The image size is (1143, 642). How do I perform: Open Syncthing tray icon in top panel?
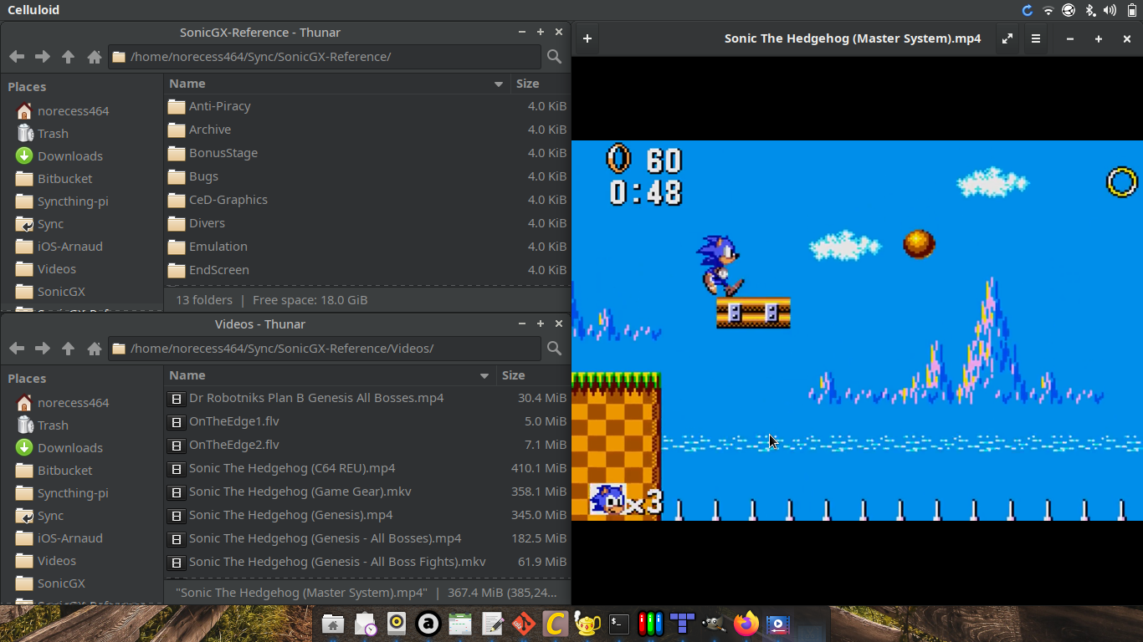(x=1069, y=10)
